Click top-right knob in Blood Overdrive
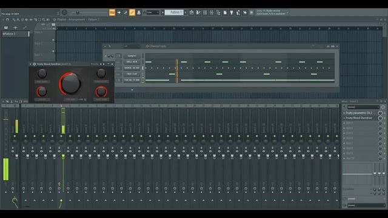 tap(101, 73)
